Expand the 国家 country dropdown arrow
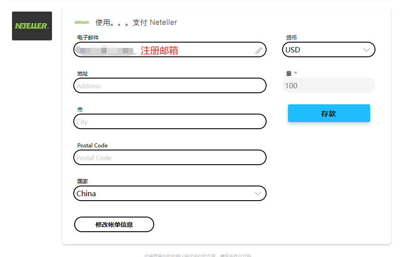Image resolution: width=403 pixels, height=257 pixels. tap(258, 194)
